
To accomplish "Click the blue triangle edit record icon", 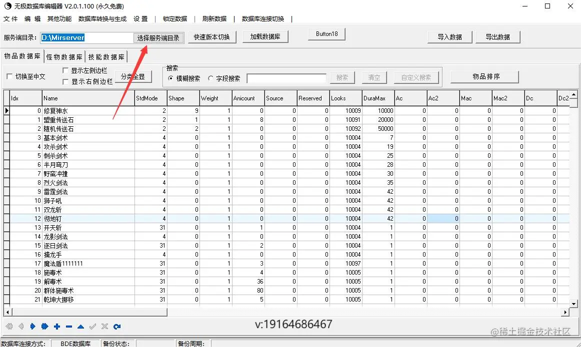I will [x=79, y=326].
